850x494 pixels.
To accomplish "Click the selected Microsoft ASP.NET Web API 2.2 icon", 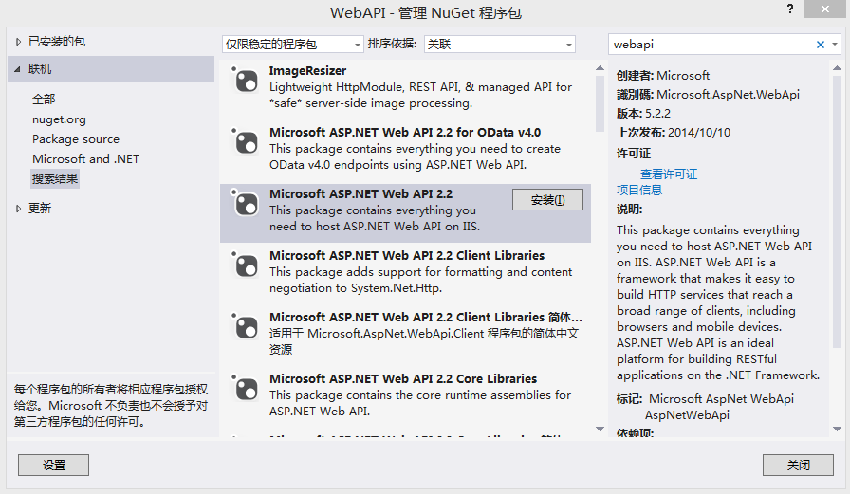I will tap(245, 204).
